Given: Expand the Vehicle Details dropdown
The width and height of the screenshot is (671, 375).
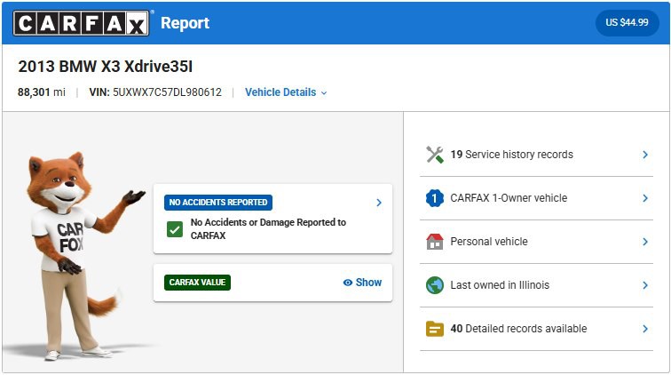Looking at the screenshot, I should 286,92.
